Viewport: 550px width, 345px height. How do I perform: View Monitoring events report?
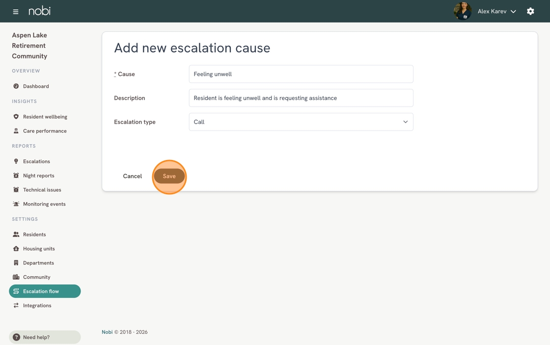point(44,204)
